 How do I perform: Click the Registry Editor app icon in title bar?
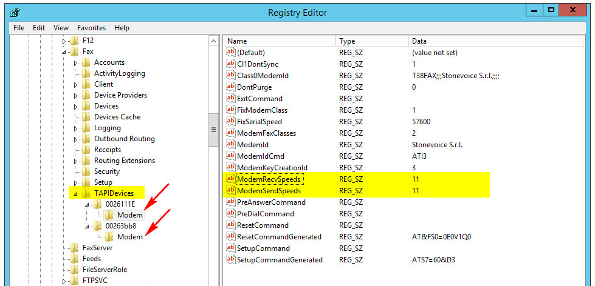(15, 12)
